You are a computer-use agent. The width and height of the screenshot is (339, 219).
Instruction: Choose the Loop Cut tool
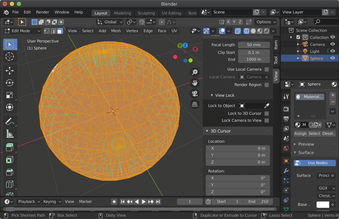[x=10, y=184]
